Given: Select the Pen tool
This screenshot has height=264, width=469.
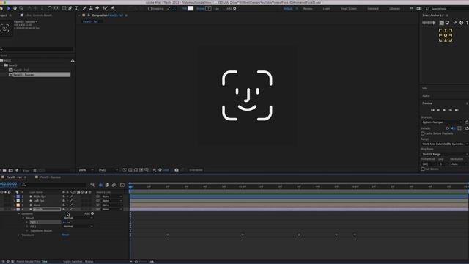Looking at the screenshot, I should 70,8.
